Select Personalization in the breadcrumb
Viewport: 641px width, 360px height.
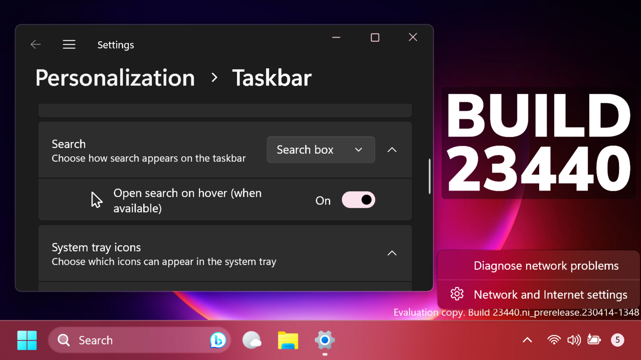point(115,78)
